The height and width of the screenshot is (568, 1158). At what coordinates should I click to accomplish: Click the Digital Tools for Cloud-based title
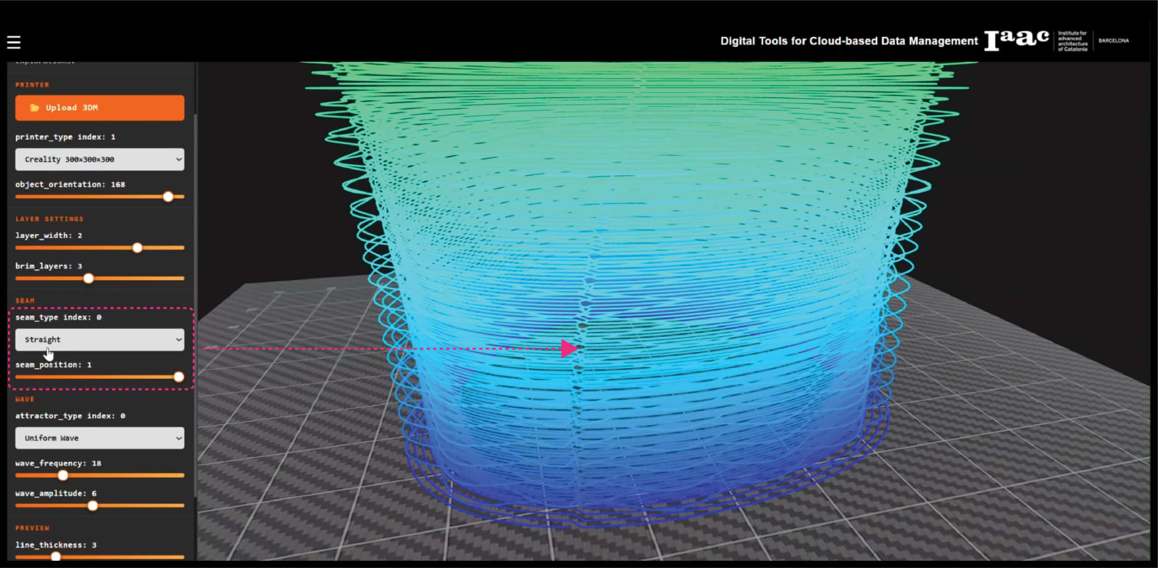[x=849, y=41]
